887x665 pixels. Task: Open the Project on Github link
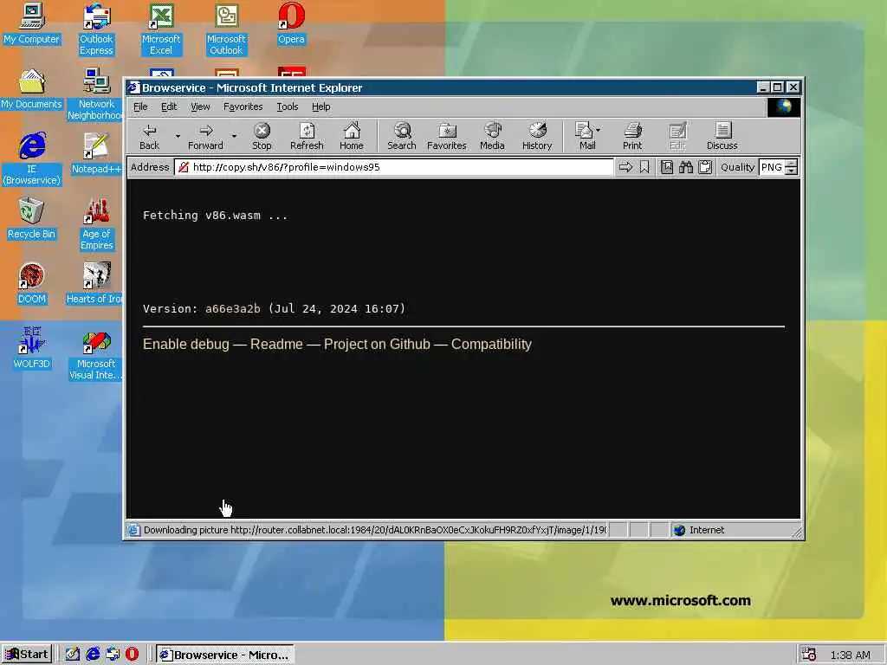(x=377, y=344)
